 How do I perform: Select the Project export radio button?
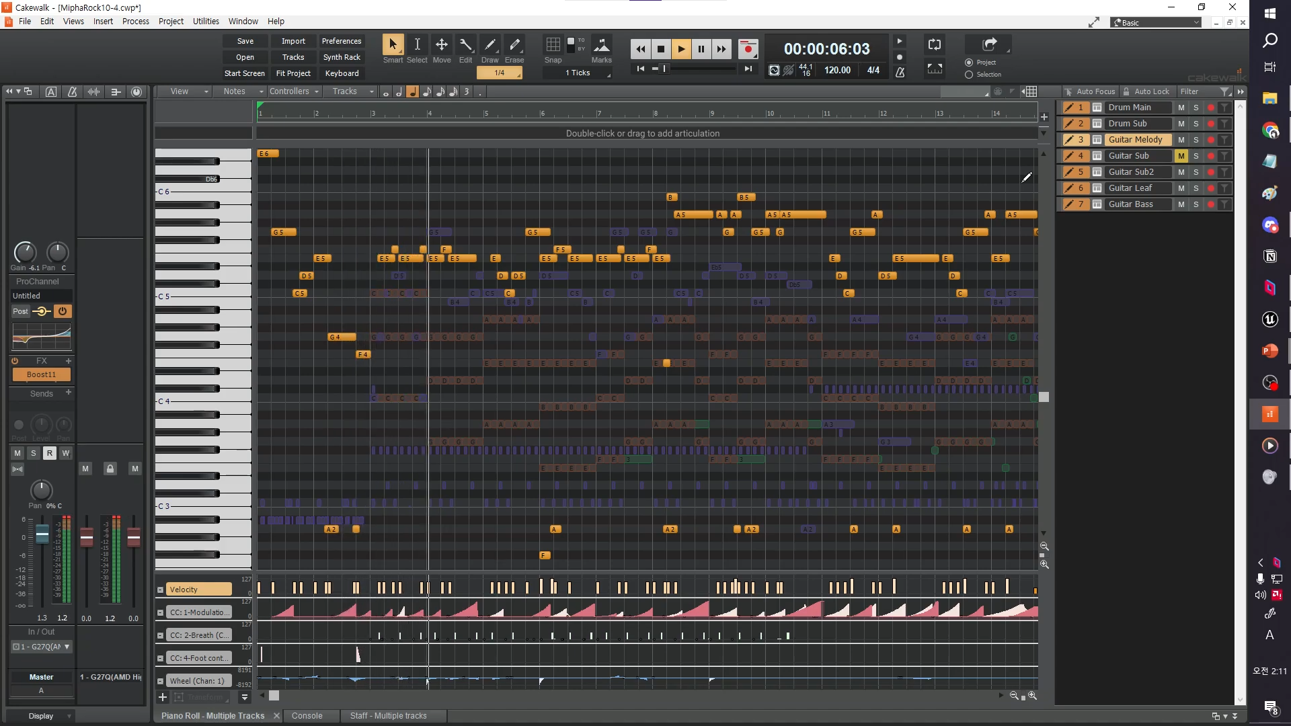click(x=969, y=63)
